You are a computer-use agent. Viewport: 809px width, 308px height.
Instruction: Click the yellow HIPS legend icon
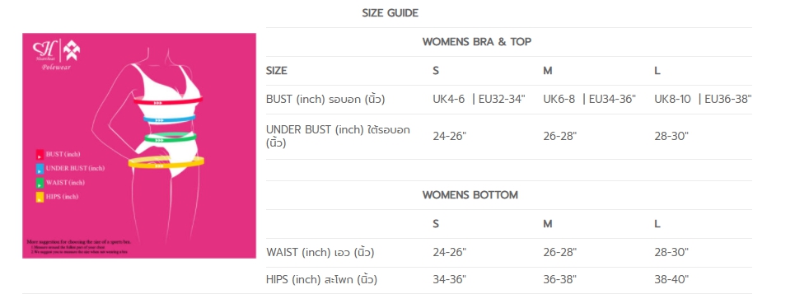pos(40,197)
